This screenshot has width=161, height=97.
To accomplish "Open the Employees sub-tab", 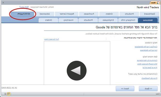I will (x=108, y=20).
